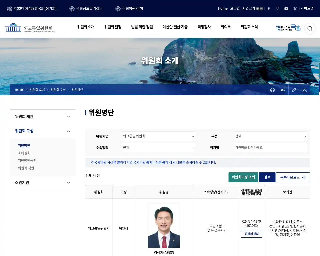Focus the 위원명 input field
This screenshot has height=256, width=320.
coord(271,148)
